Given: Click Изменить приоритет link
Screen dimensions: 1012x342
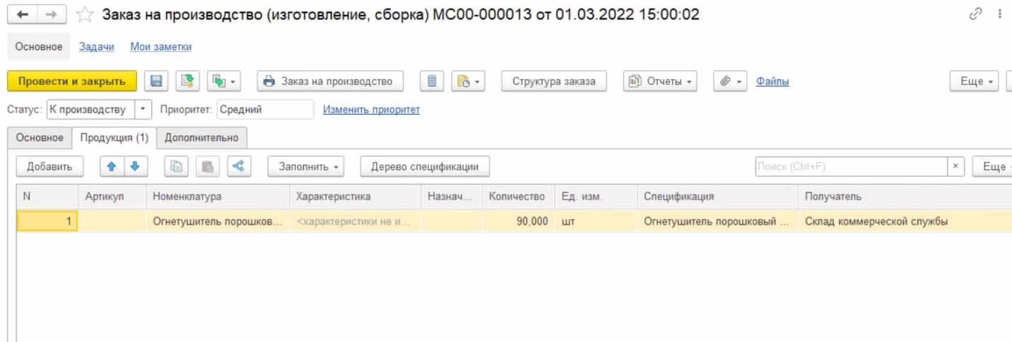Looking at the screenshot, I should pyautogui.click(x=372, y=110).
